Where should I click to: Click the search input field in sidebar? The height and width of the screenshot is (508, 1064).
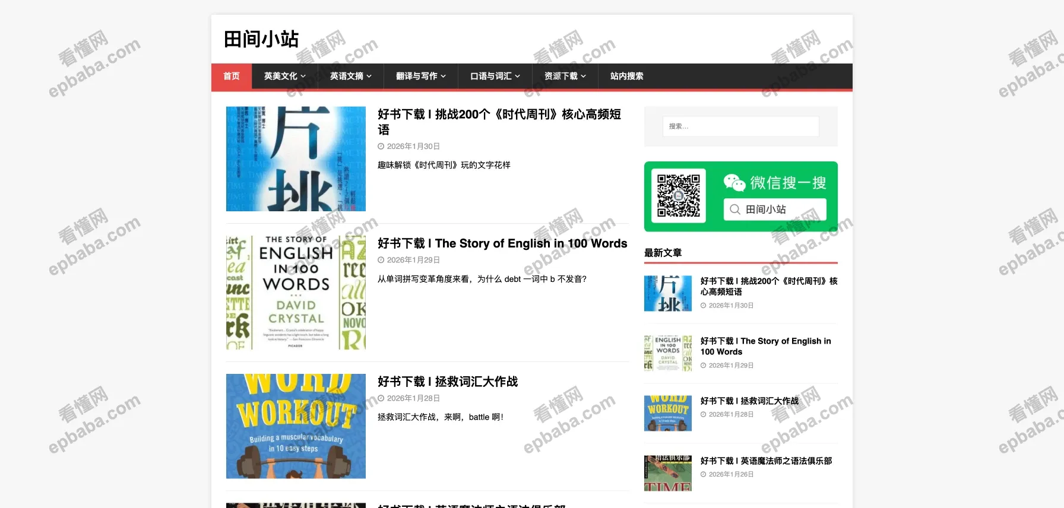(x=740, y=126)
